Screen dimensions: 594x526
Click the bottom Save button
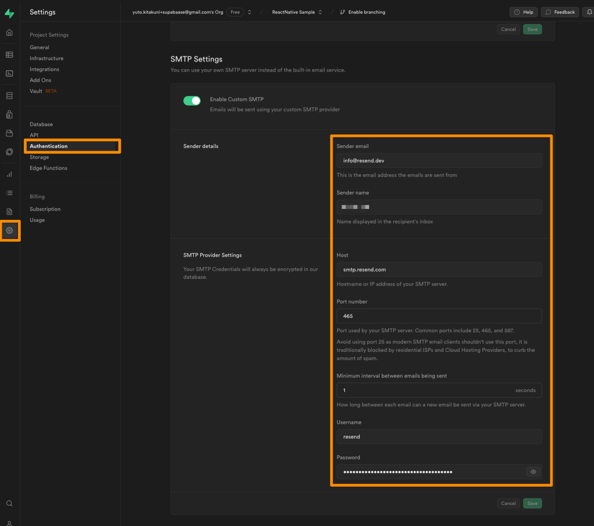(532, 504)
